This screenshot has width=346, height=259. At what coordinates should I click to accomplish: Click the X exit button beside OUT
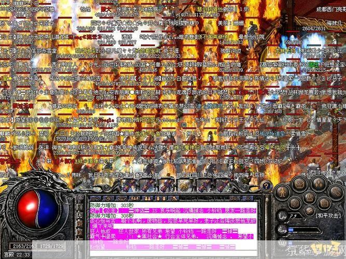[x=248, y=198]
